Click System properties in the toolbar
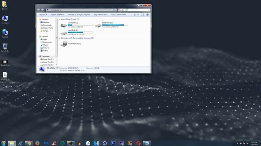Image resolution: width=261 pixels, height=146 pixels. coord(58,15)
